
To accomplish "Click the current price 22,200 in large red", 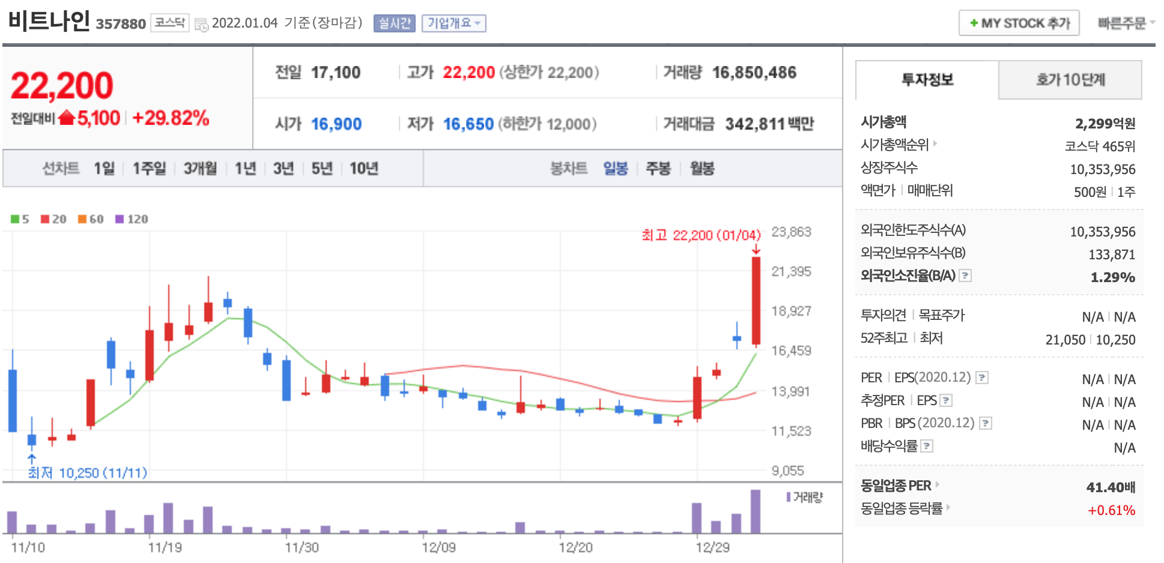I will click(x=62, y=86).
